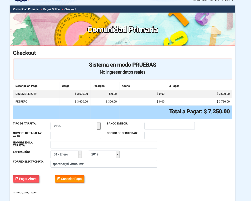Click the FEBRERO row description

click(21, 102)
